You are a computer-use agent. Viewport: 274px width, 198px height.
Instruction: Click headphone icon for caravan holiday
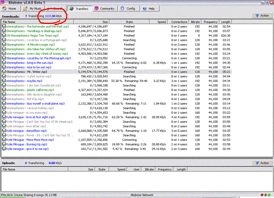point(4,108)
